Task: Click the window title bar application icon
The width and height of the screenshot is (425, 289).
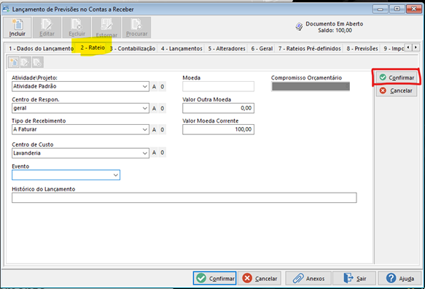Action: [x=6, y=9]
